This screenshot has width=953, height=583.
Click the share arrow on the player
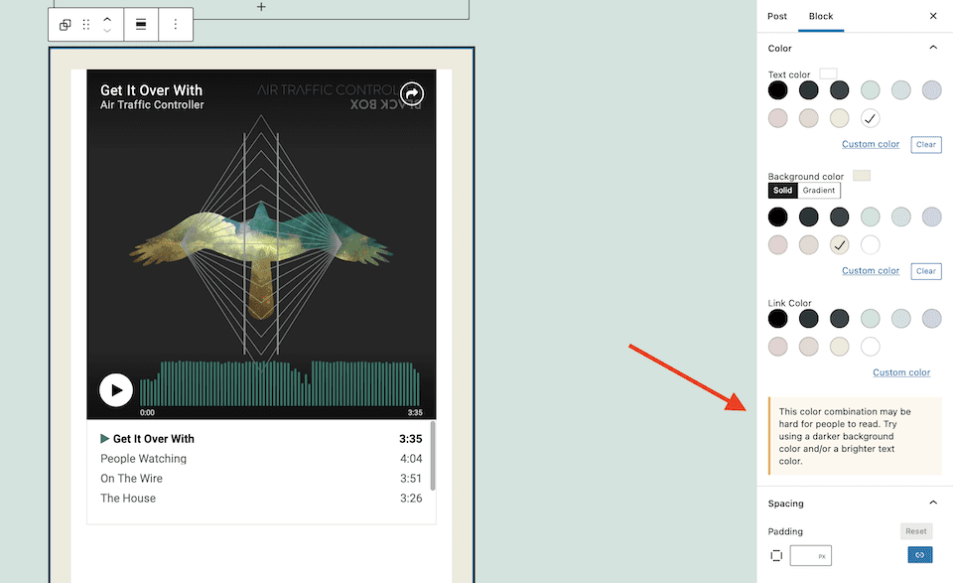coord(412,93)
